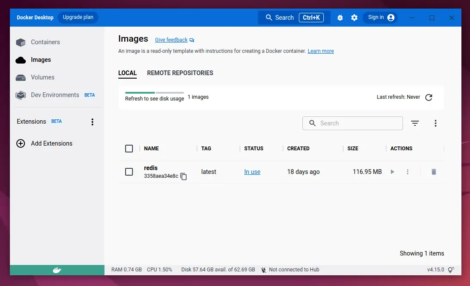Open the Learn more link
470x286 pixels.
point(321,51)
